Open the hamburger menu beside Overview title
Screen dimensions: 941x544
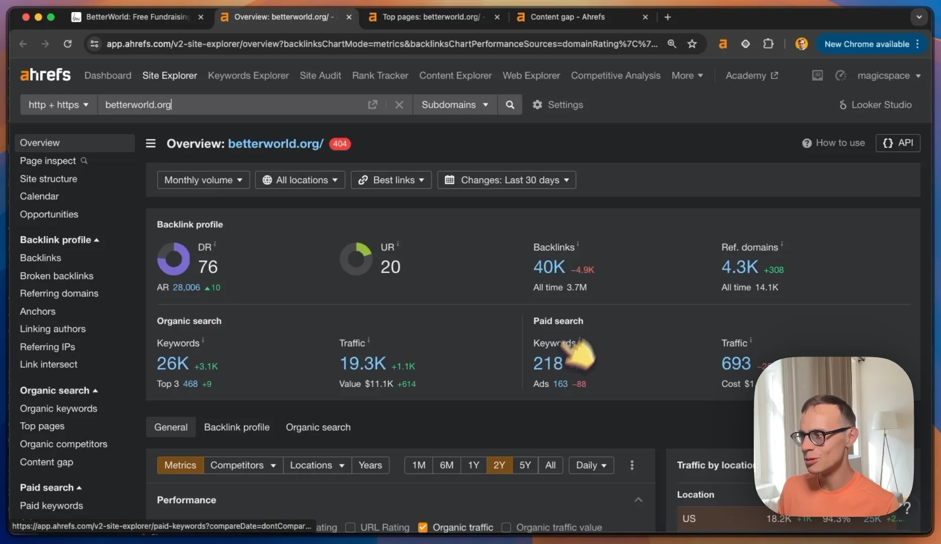click(151, 144)
